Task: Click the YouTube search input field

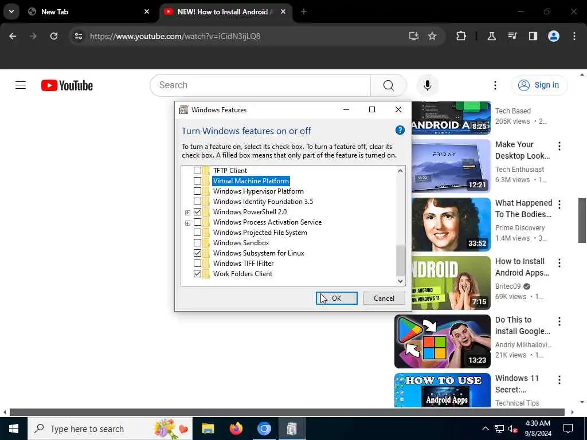Action: [260, 85]
